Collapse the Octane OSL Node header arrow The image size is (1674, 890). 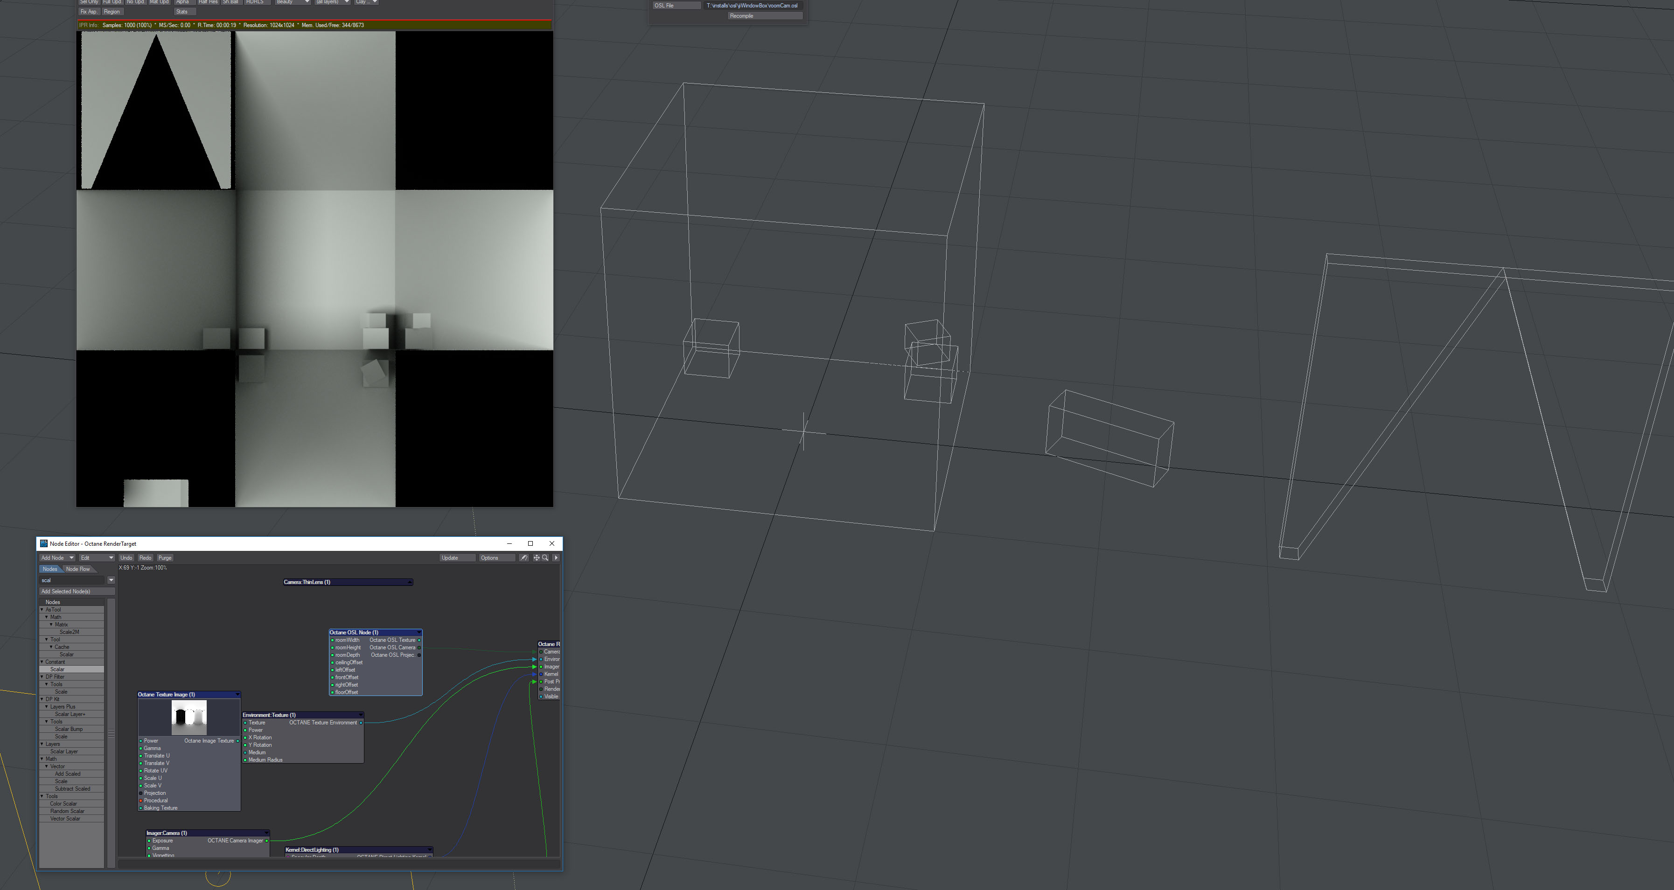point(419,632)
